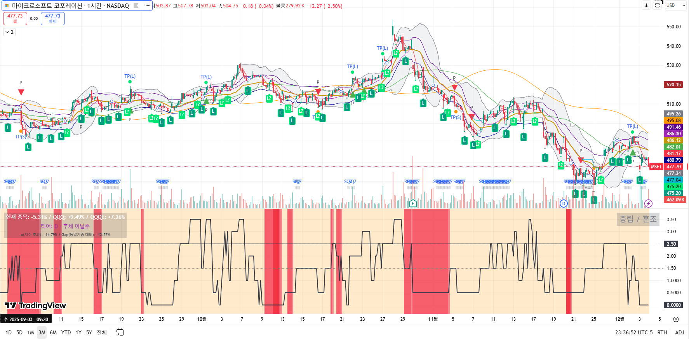The image size is (689, 339).
Task: Open symbol search from the Microsoft title
Action: (x=71, y=6)
